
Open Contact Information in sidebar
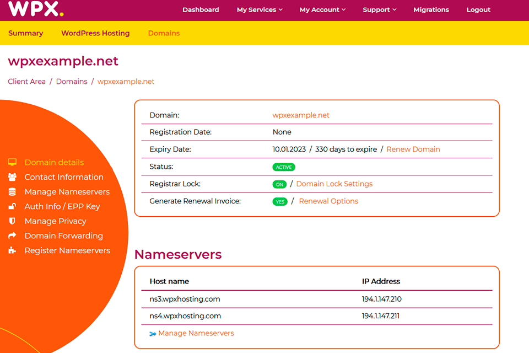click(64, 177)
